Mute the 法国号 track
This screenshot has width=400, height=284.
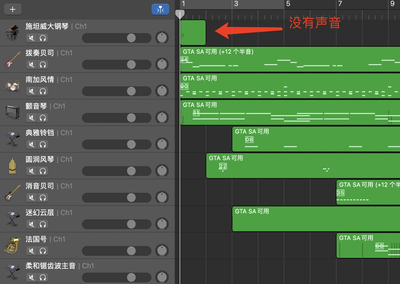(x=31, y=251)
